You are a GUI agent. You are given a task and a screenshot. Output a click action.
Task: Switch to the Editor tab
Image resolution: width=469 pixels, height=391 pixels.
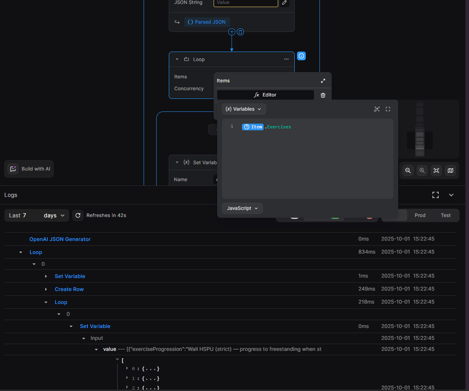point(265,95)
